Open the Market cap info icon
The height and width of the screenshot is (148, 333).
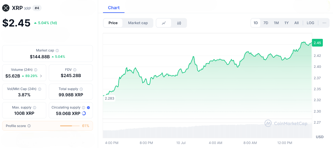(x=57, y=51)
